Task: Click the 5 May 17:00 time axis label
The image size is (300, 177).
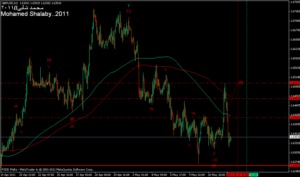Action: [x=179, y=175]
